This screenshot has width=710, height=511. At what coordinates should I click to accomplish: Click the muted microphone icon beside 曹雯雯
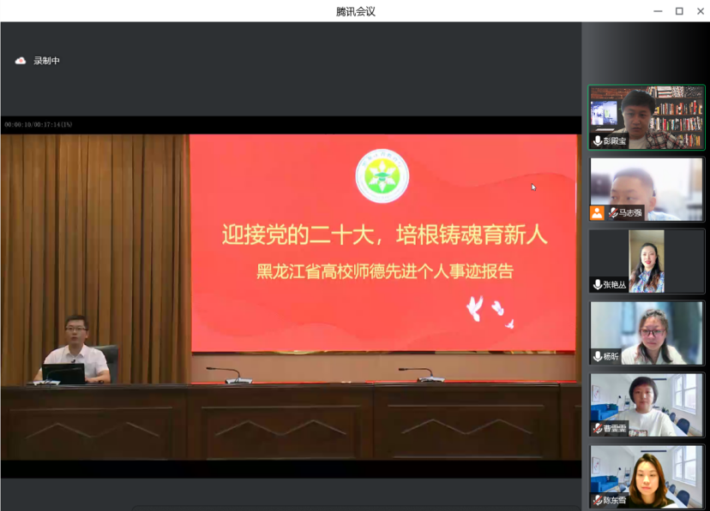[x=598, y=428]
